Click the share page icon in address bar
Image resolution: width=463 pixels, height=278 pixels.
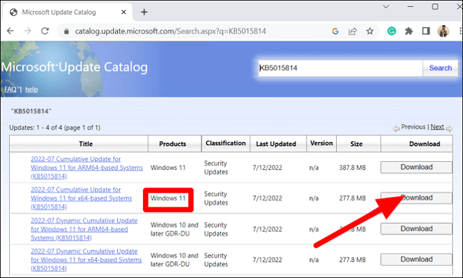tap(352, 31)
